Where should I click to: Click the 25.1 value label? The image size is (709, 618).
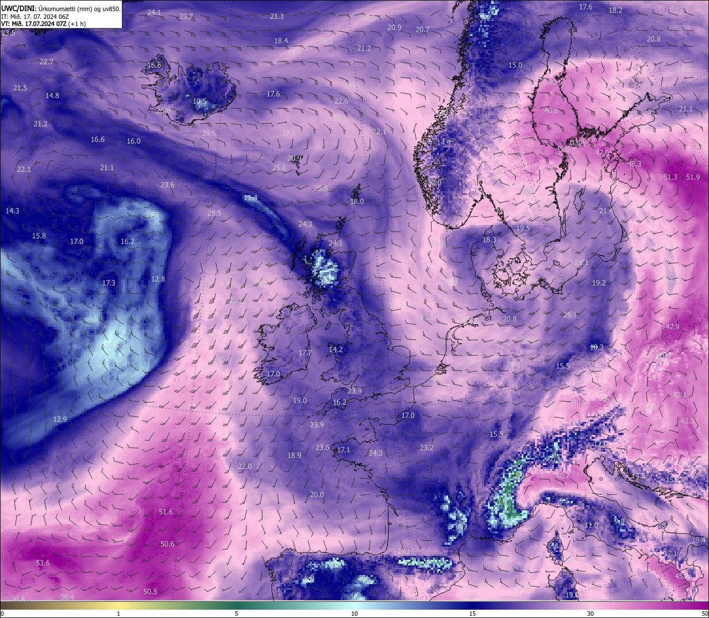click(570, 315)
